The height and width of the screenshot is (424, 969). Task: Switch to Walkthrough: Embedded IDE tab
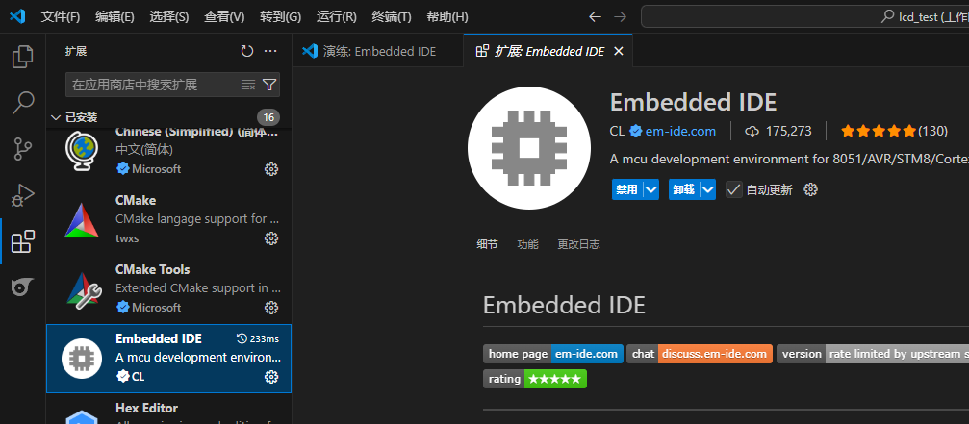click(377, 51)
